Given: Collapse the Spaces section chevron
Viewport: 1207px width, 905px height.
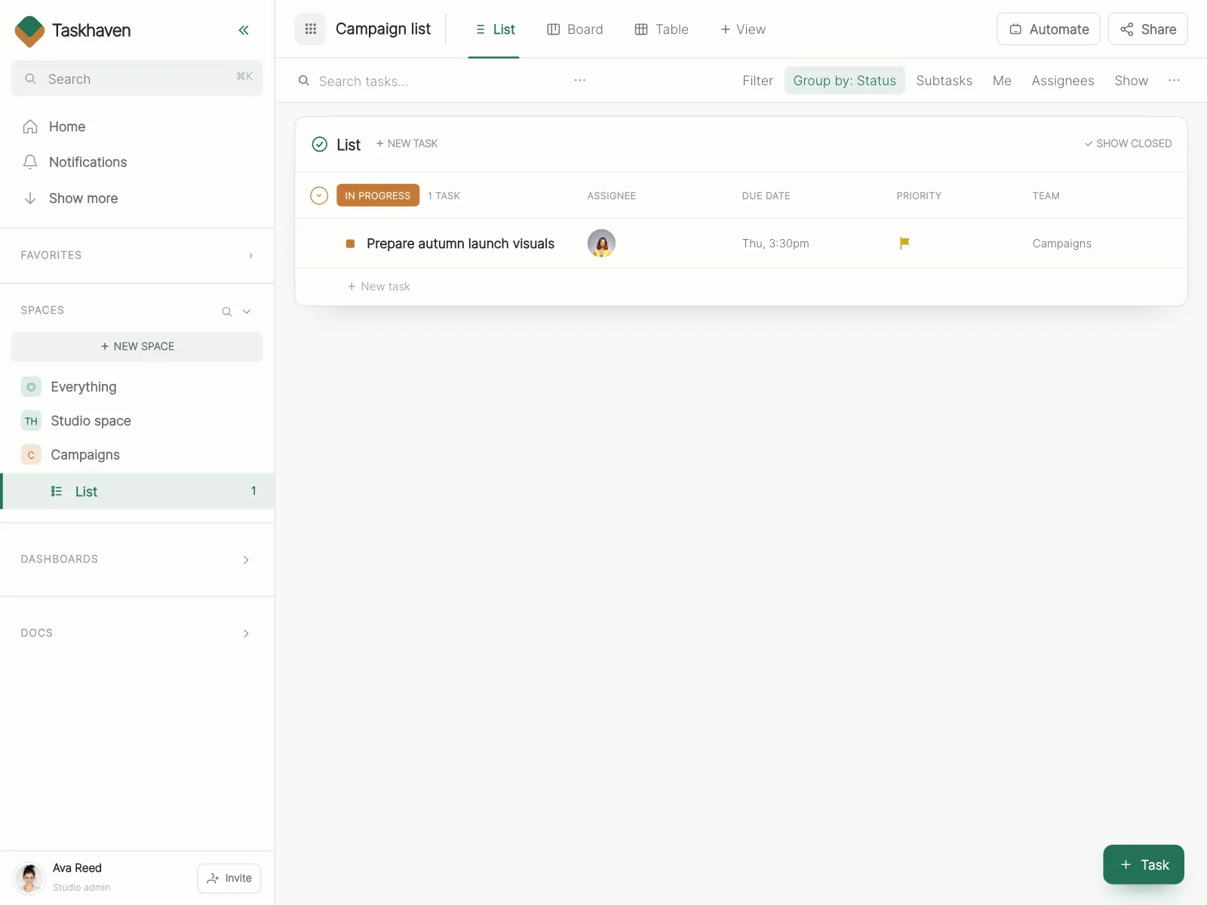Looking at the screenshot, I should [247, 311].
